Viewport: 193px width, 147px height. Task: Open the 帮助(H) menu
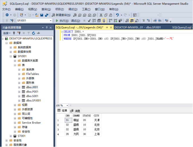[114, 9]
